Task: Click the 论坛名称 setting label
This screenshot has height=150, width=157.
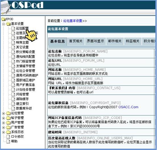Action: click(x=55, y=51)
